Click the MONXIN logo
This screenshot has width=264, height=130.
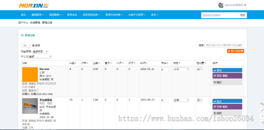click(x=34, y=6)
